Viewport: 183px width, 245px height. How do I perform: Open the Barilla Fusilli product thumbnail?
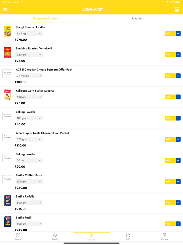coord(8,222)
